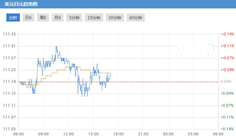The width and height of the screenshot is (236, 139).
Task: Select the 15分钟 interval tab
Action: (x=94, y=18)
